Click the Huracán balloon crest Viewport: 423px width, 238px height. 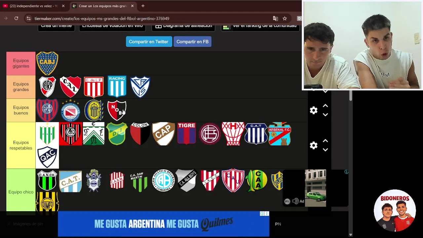[x=233, y=134]
